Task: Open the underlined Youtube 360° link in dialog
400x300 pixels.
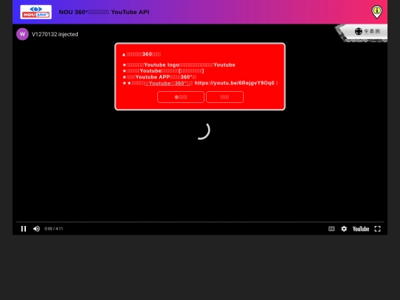Action: click(167, 83)
